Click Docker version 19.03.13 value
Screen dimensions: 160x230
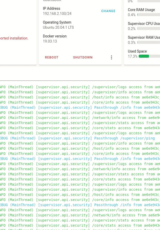[50, 41]
